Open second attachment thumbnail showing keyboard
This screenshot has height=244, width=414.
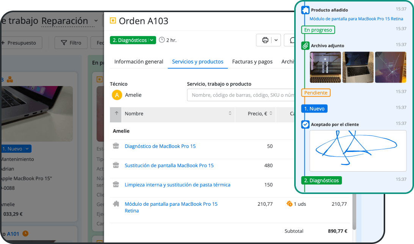click(x=358, y=67)
